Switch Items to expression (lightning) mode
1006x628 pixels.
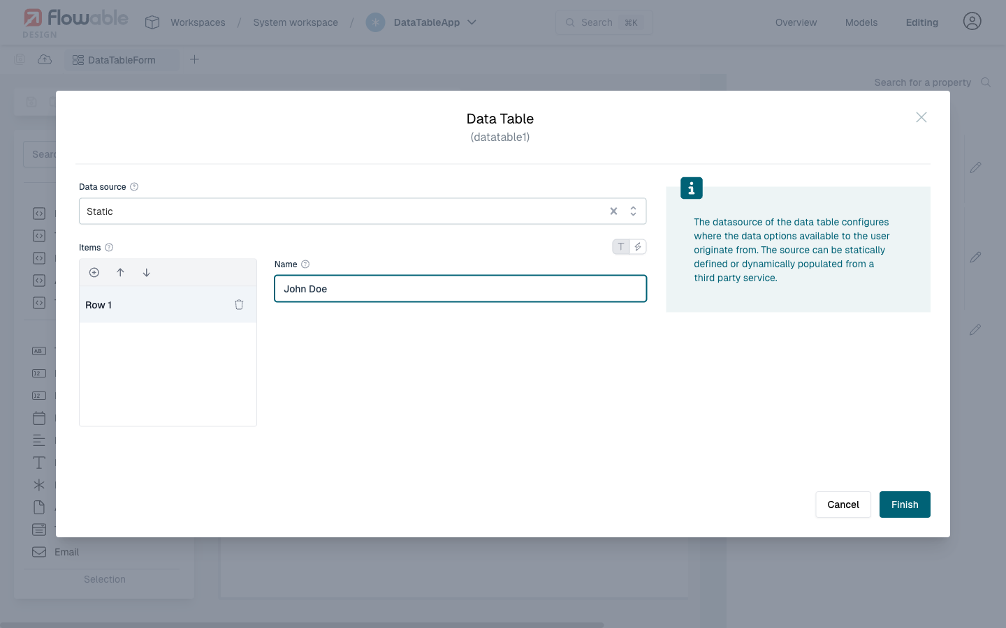pyautogui.click(x=638, y=247)
